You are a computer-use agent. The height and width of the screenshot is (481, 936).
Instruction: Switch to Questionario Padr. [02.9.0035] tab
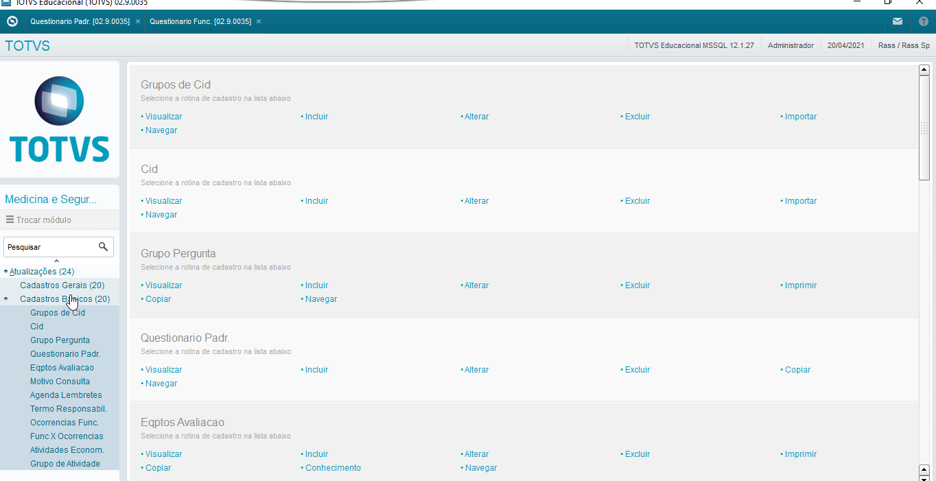80,22
